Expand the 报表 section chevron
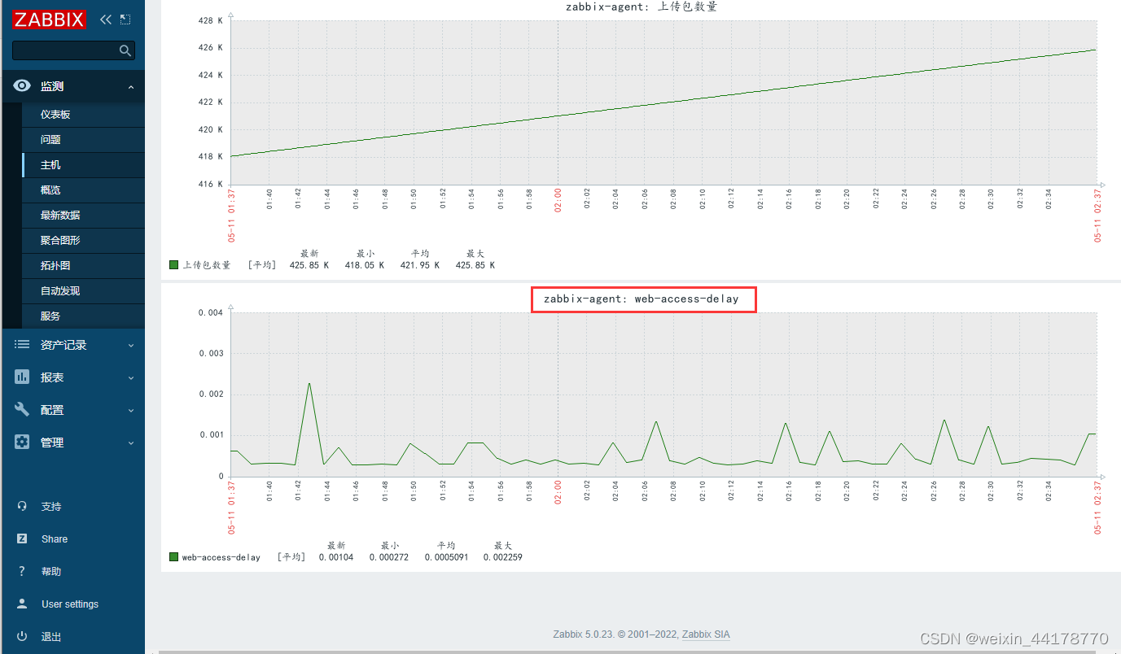The image size is (1121, 654). (x=131, y=378)
